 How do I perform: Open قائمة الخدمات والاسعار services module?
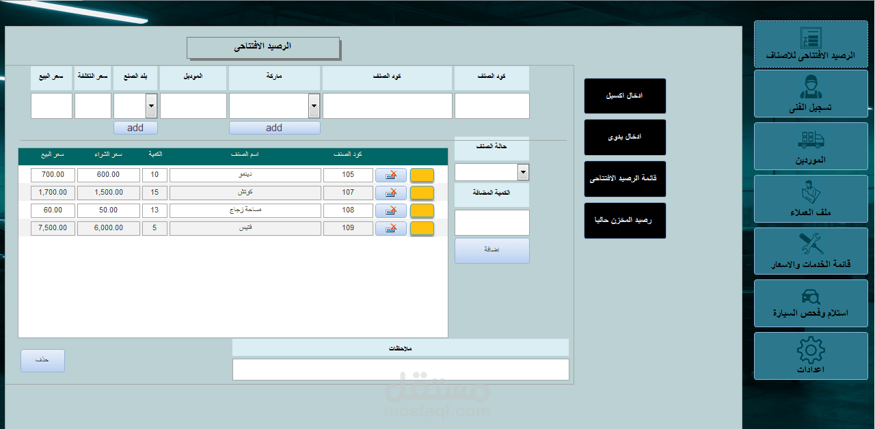[x=811, y=251]
